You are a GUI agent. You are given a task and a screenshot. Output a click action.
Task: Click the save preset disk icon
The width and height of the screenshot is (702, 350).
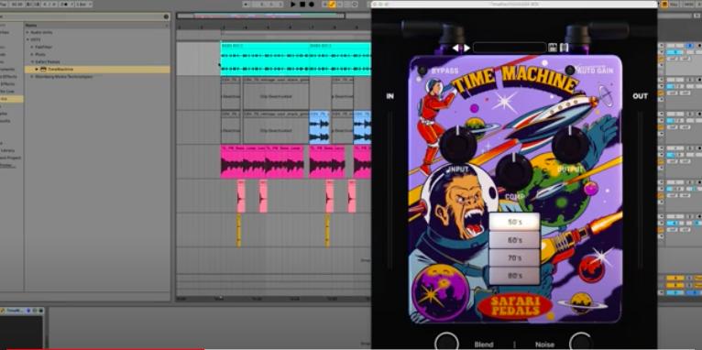tap(552, 48)
